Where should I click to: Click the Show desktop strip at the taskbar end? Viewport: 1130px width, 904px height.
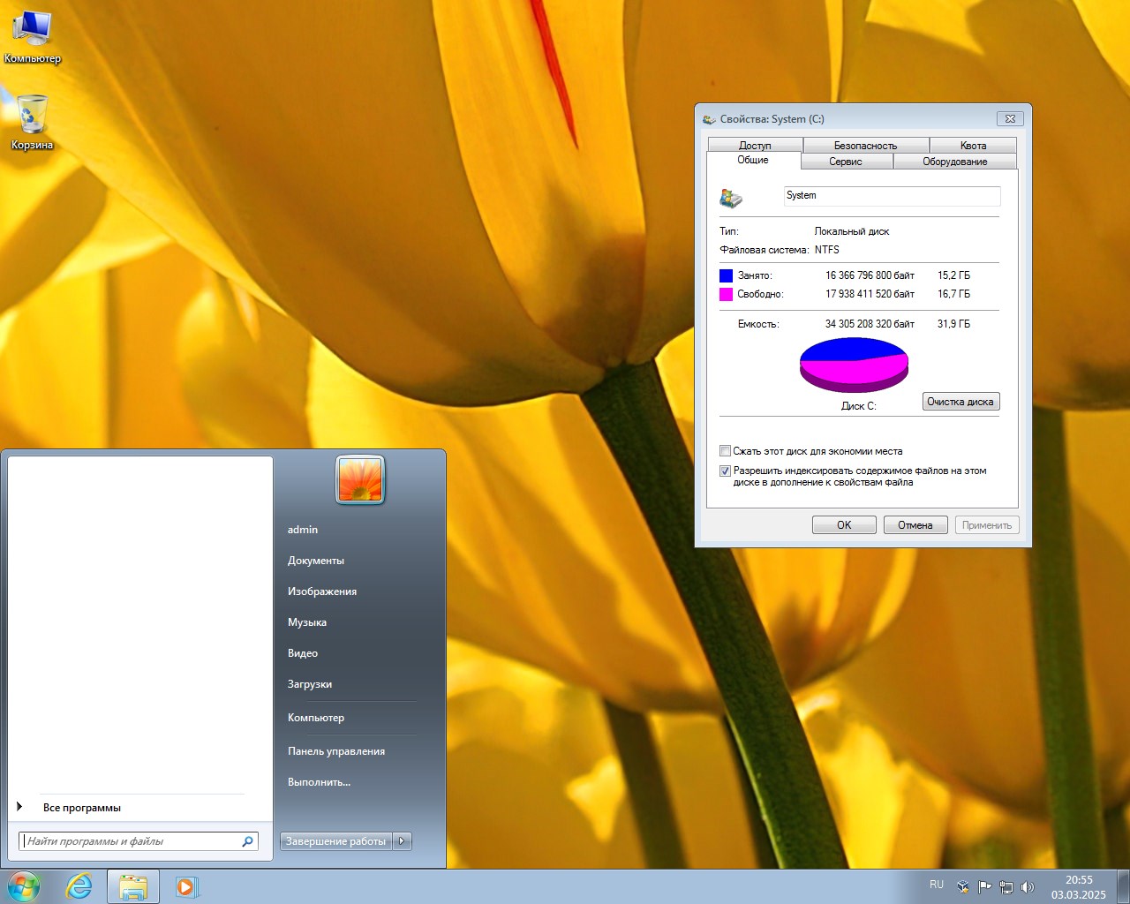(x=1123, y=886)
